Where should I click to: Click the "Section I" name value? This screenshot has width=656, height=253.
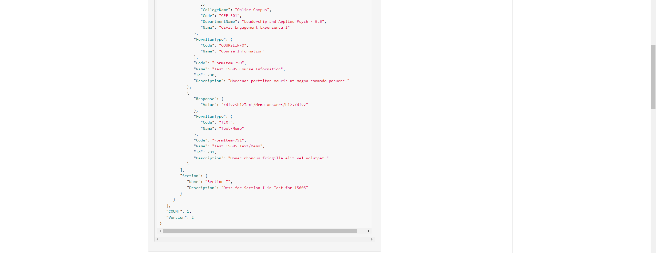pyautogui.click(x=218, y=182)
